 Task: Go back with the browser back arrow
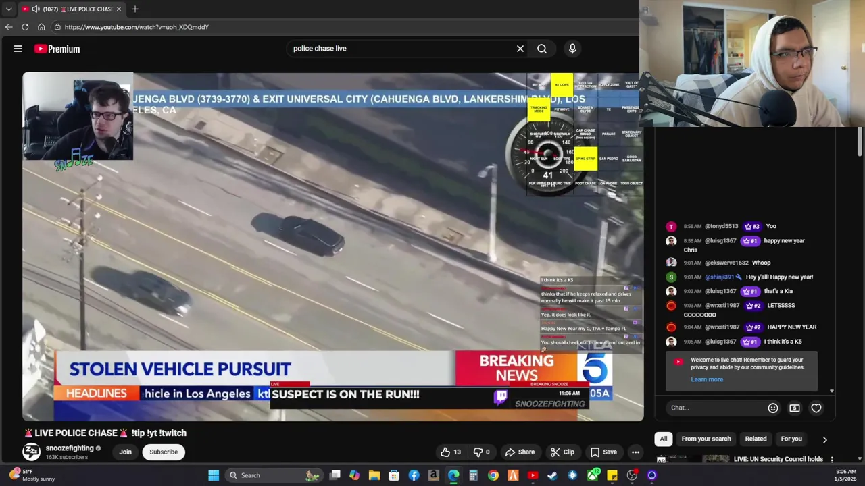click(x=9, y=27)
